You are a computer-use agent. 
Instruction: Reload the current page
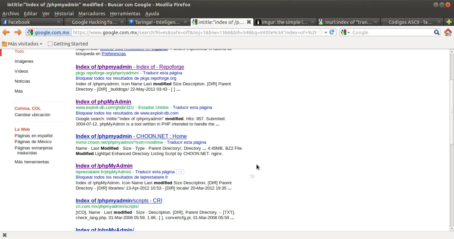coord(332,32)
